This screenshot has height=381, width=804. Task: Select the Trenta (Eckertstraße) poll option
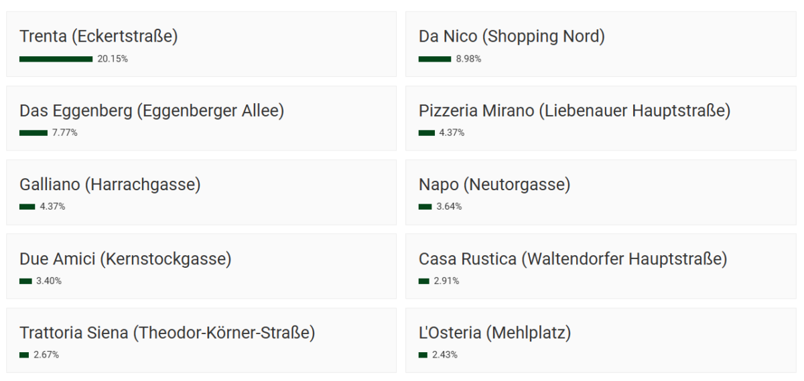(201, 44)
